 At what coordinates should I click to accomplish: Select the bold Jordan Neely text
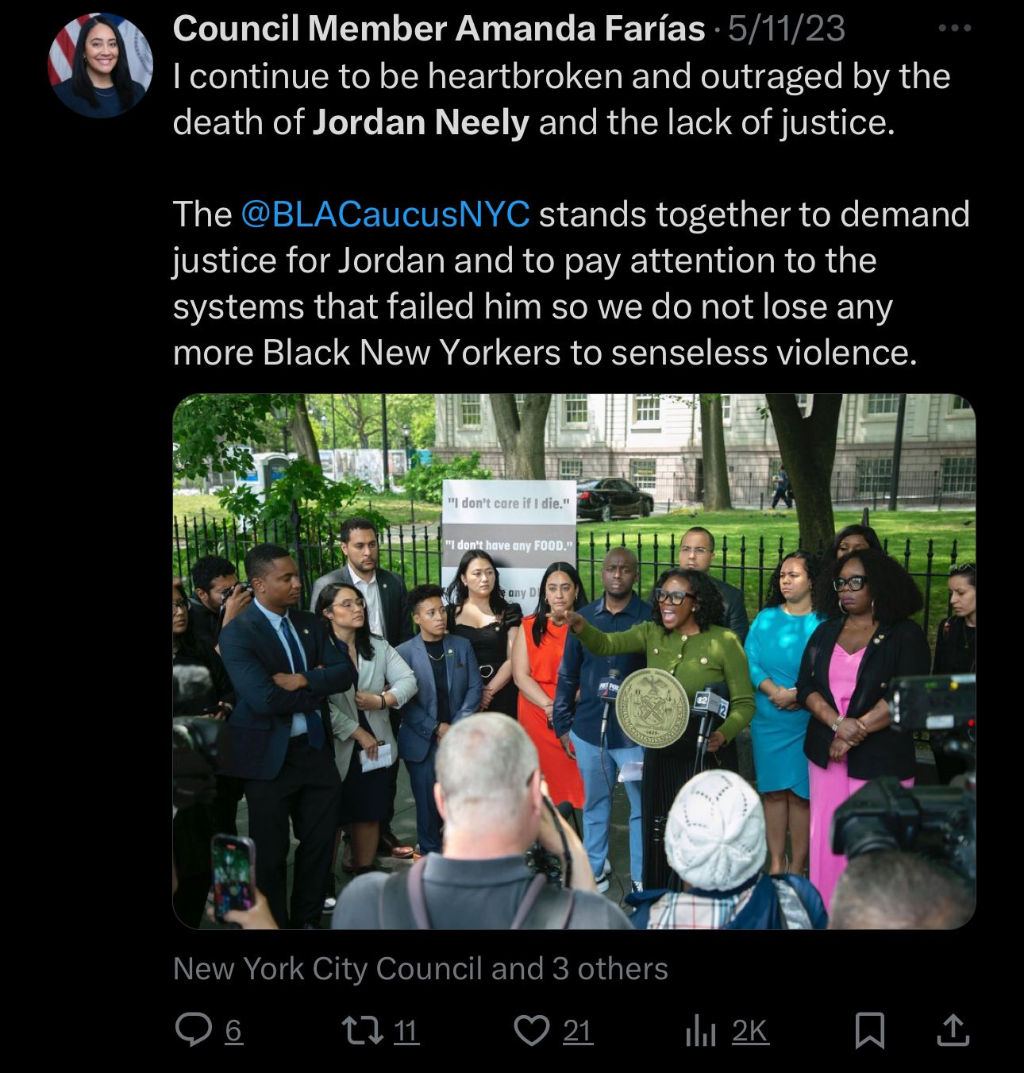pos(421,122)
